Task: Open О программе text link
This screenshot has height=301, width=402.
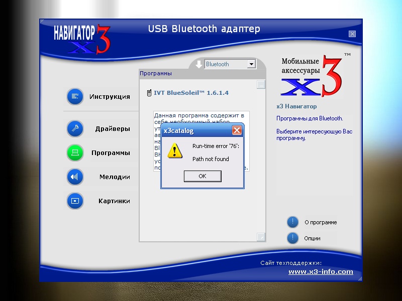Action: click(x=321, y=222)
